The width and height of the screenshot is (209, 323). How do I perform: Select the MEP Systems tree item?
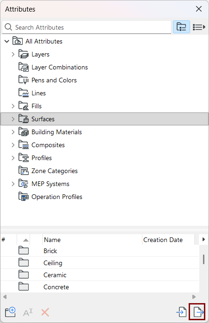pyautogui.click(x=50, y=184)
